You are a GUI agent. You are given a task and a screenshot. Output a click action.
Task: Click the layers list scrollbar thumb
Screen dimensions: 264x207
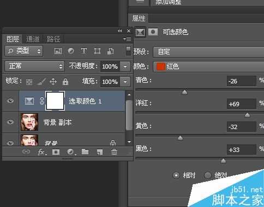point(129,115)
